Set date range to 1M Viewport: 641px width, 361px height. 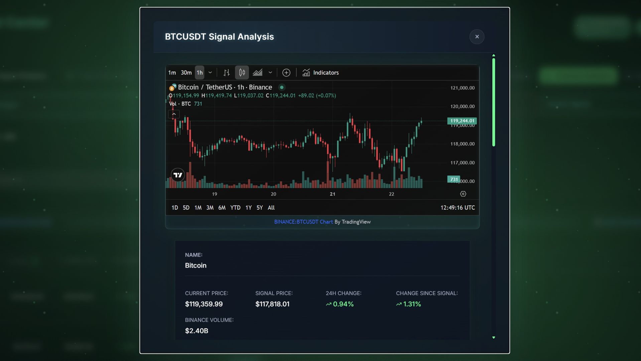click(198, 208)
